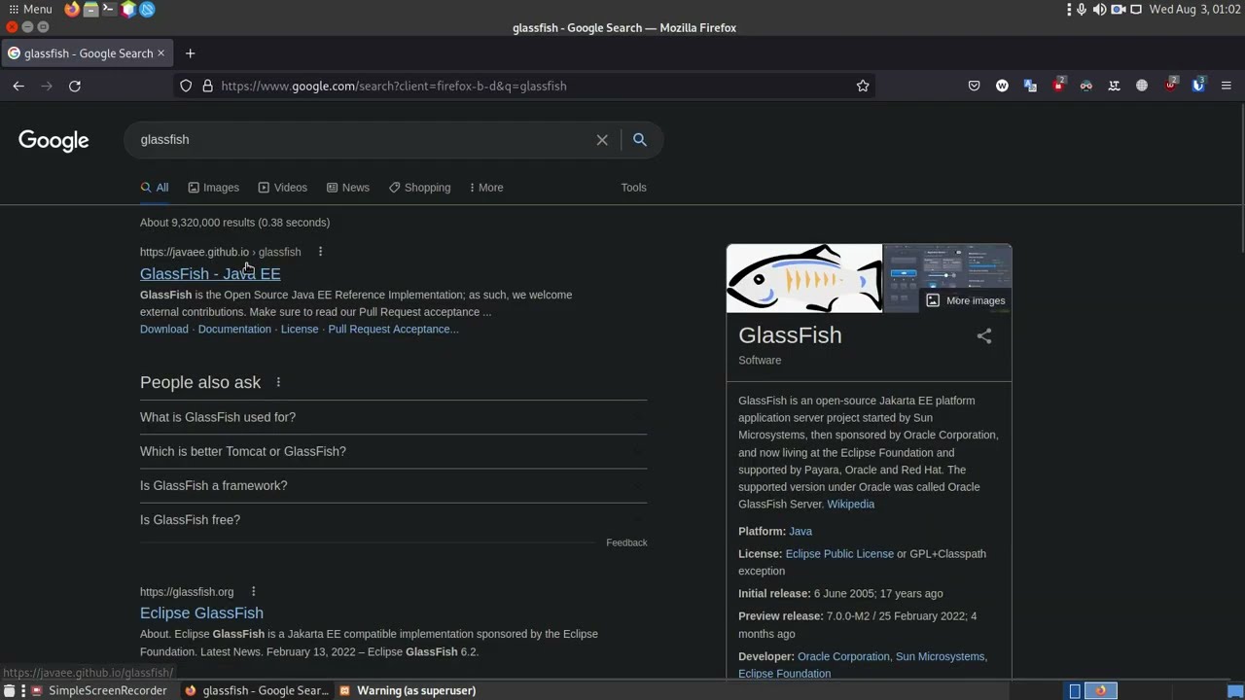Open the grey globe extension icon
Image resolution: width=1245 pixels, height=700 pixels.
[x=1142, y=86]
